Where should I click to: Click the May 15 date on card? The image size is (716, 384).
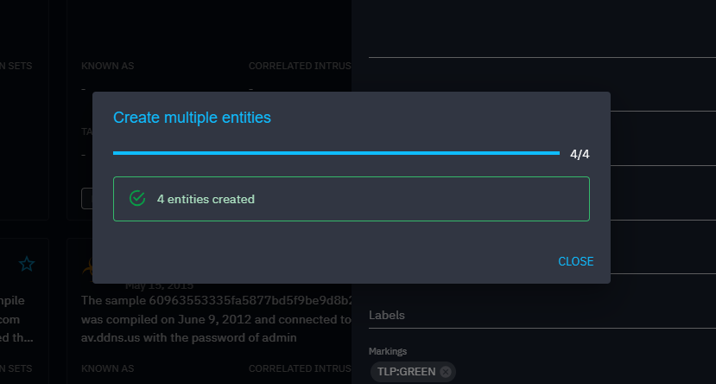(159, 285)
